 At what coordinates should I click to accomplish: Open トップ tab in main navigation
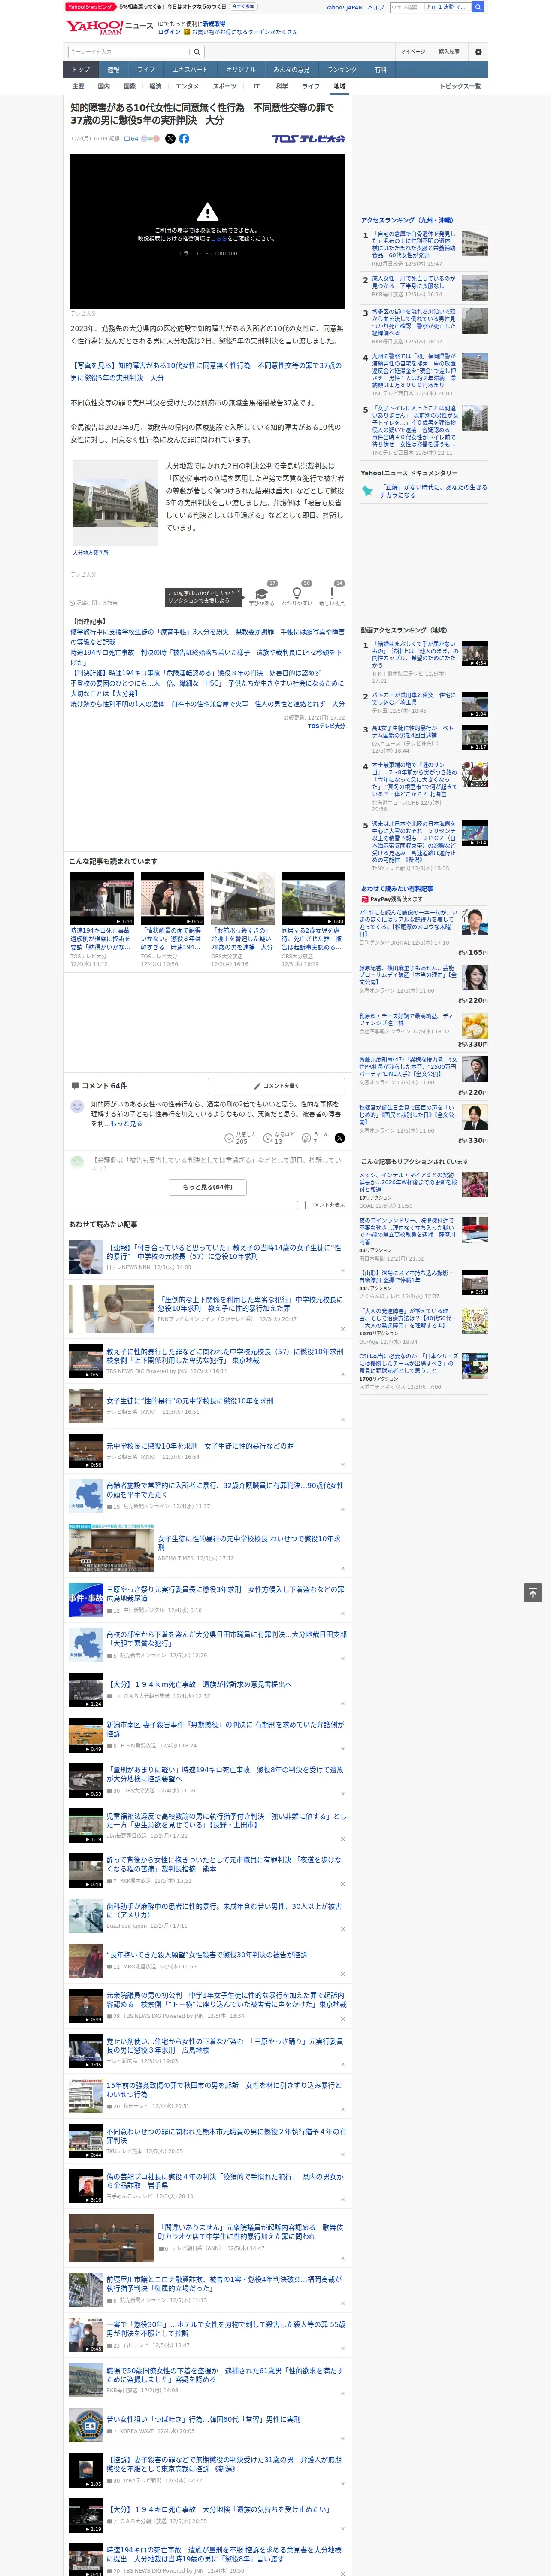(81, 70)
